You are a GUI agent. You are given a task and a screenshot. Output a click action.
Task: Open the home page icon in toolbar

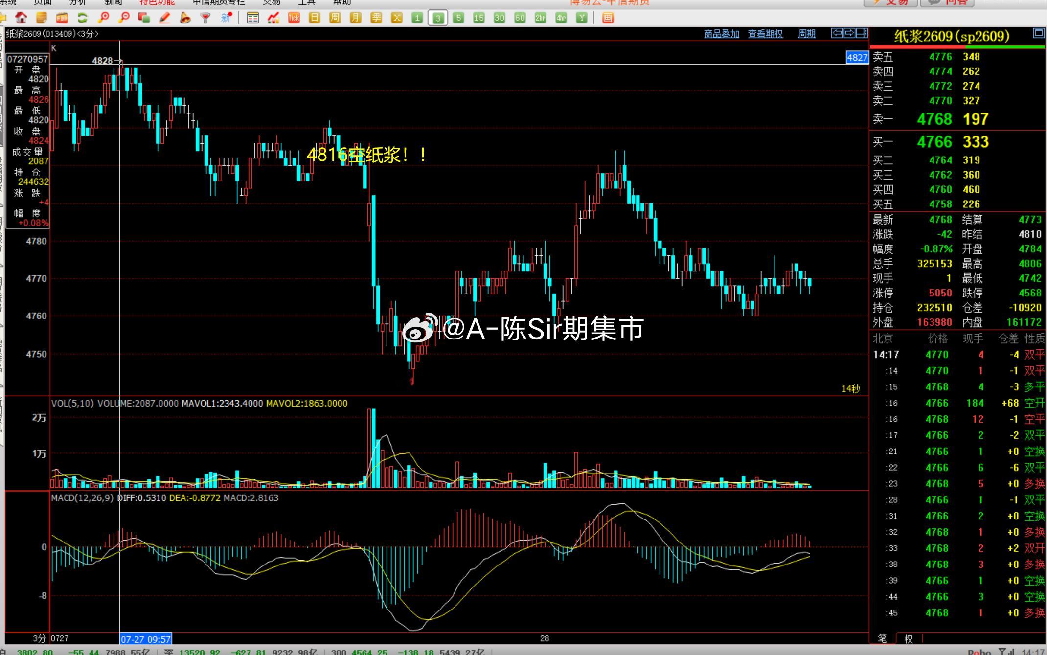(x=21, y=18)
